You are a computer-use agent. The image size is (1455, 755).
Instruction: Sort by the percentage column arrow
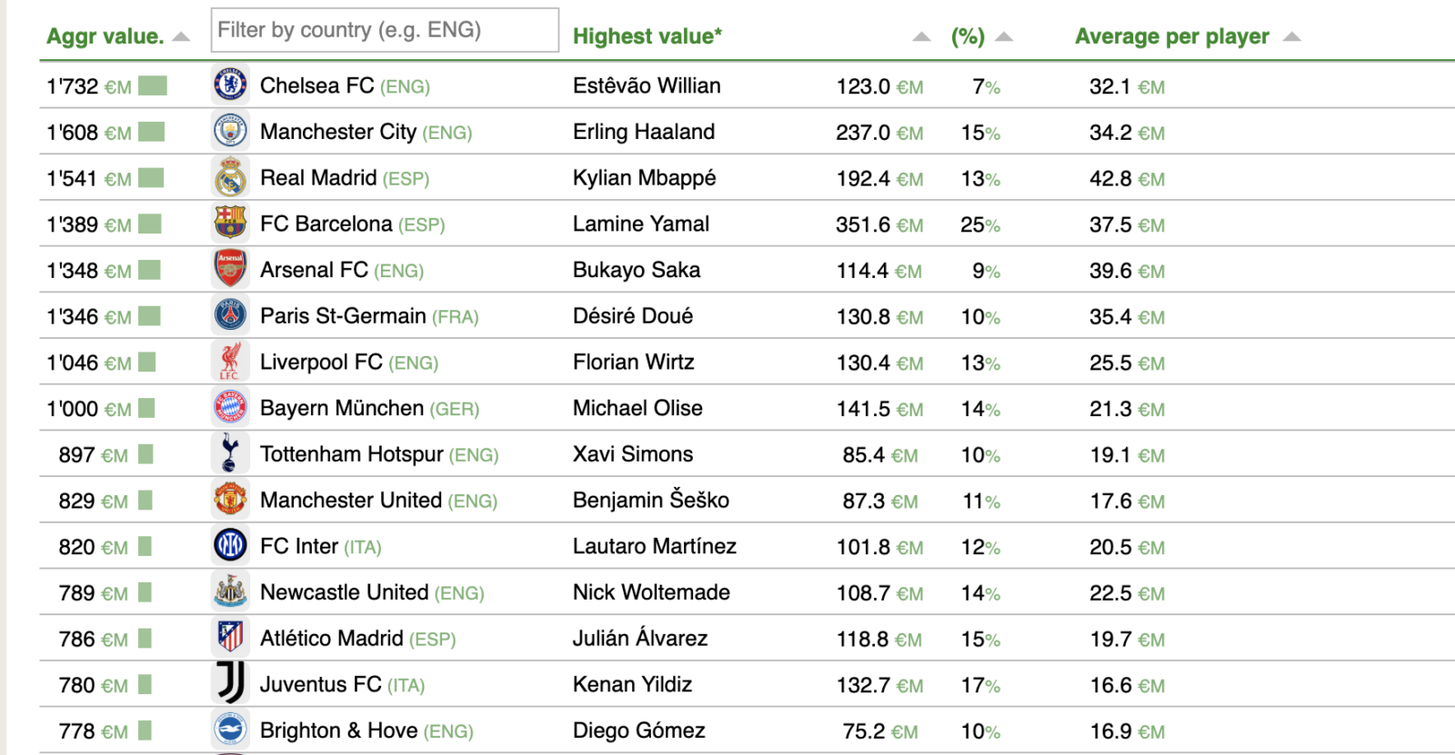tap(1004, 37)
